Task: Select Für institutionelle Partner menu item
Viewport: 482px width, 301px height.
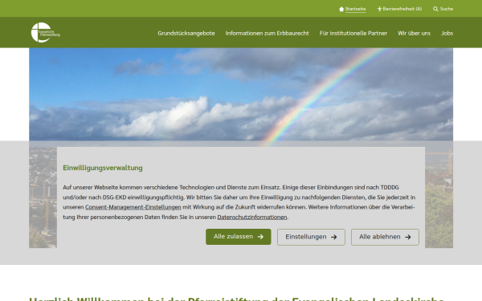Action: click(x=353, y=33)
